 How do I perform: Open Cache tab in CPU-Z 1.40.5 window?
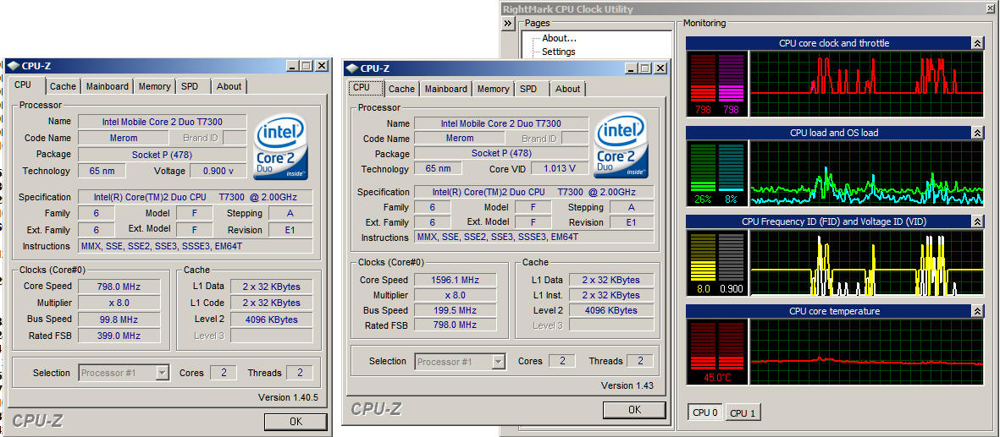(x=63, y=86)
